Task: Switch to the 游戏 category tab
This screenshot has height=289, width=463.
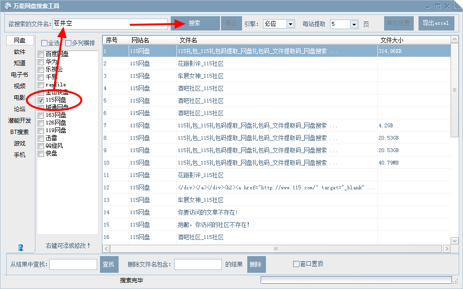Action: click(x=20, y=144)
